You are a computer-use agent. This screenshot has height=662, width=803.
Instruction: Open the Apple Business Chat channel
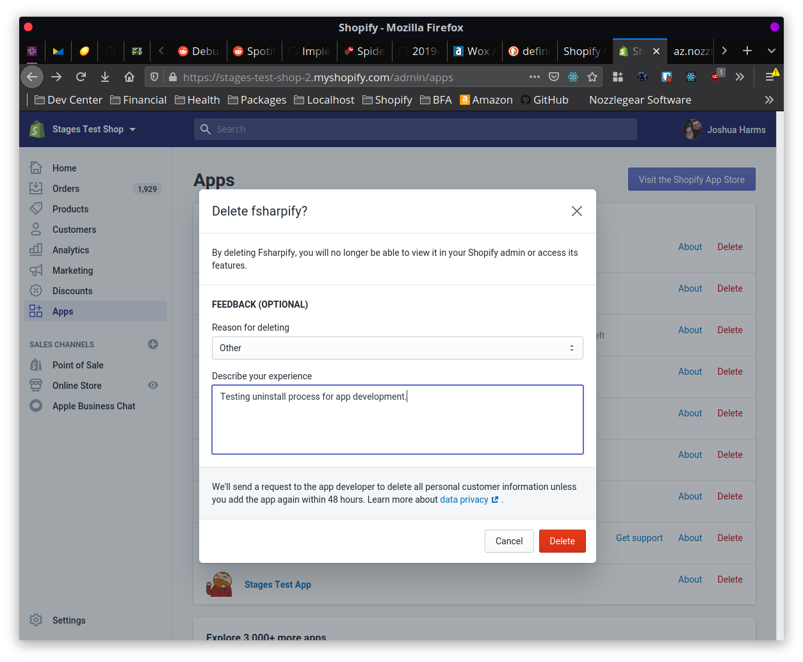pyautogui.click(x=93, y=406)
